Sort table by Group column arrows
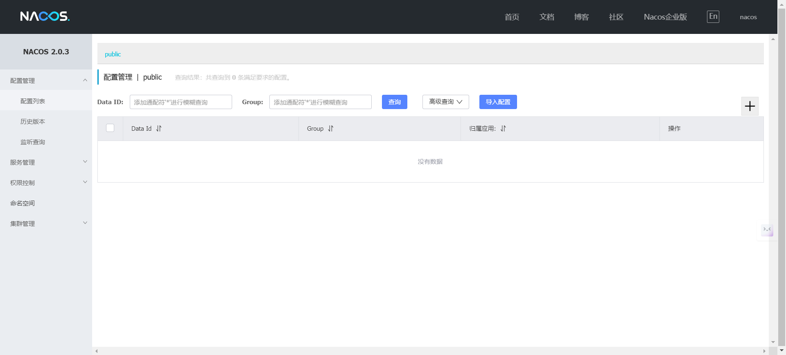 [x=331, y=129]
